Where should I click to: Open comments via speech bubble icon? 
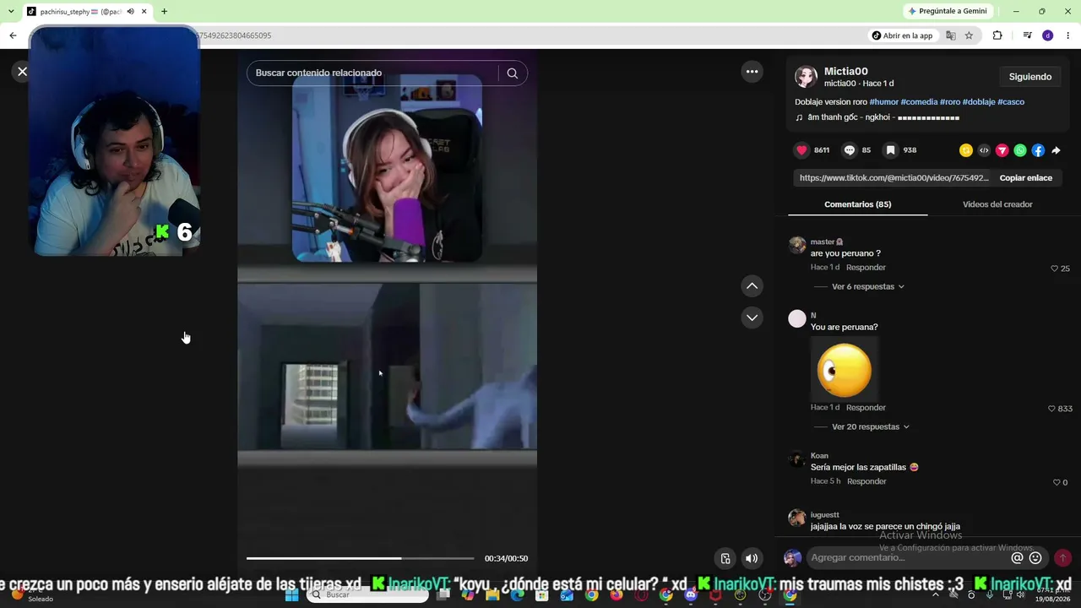(x=850, y=150)
